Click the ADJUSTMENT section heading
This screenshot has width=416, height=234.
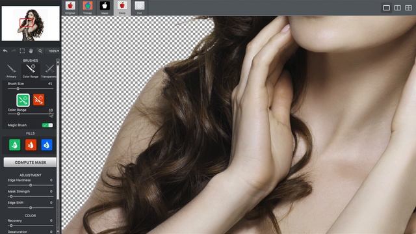31,175
